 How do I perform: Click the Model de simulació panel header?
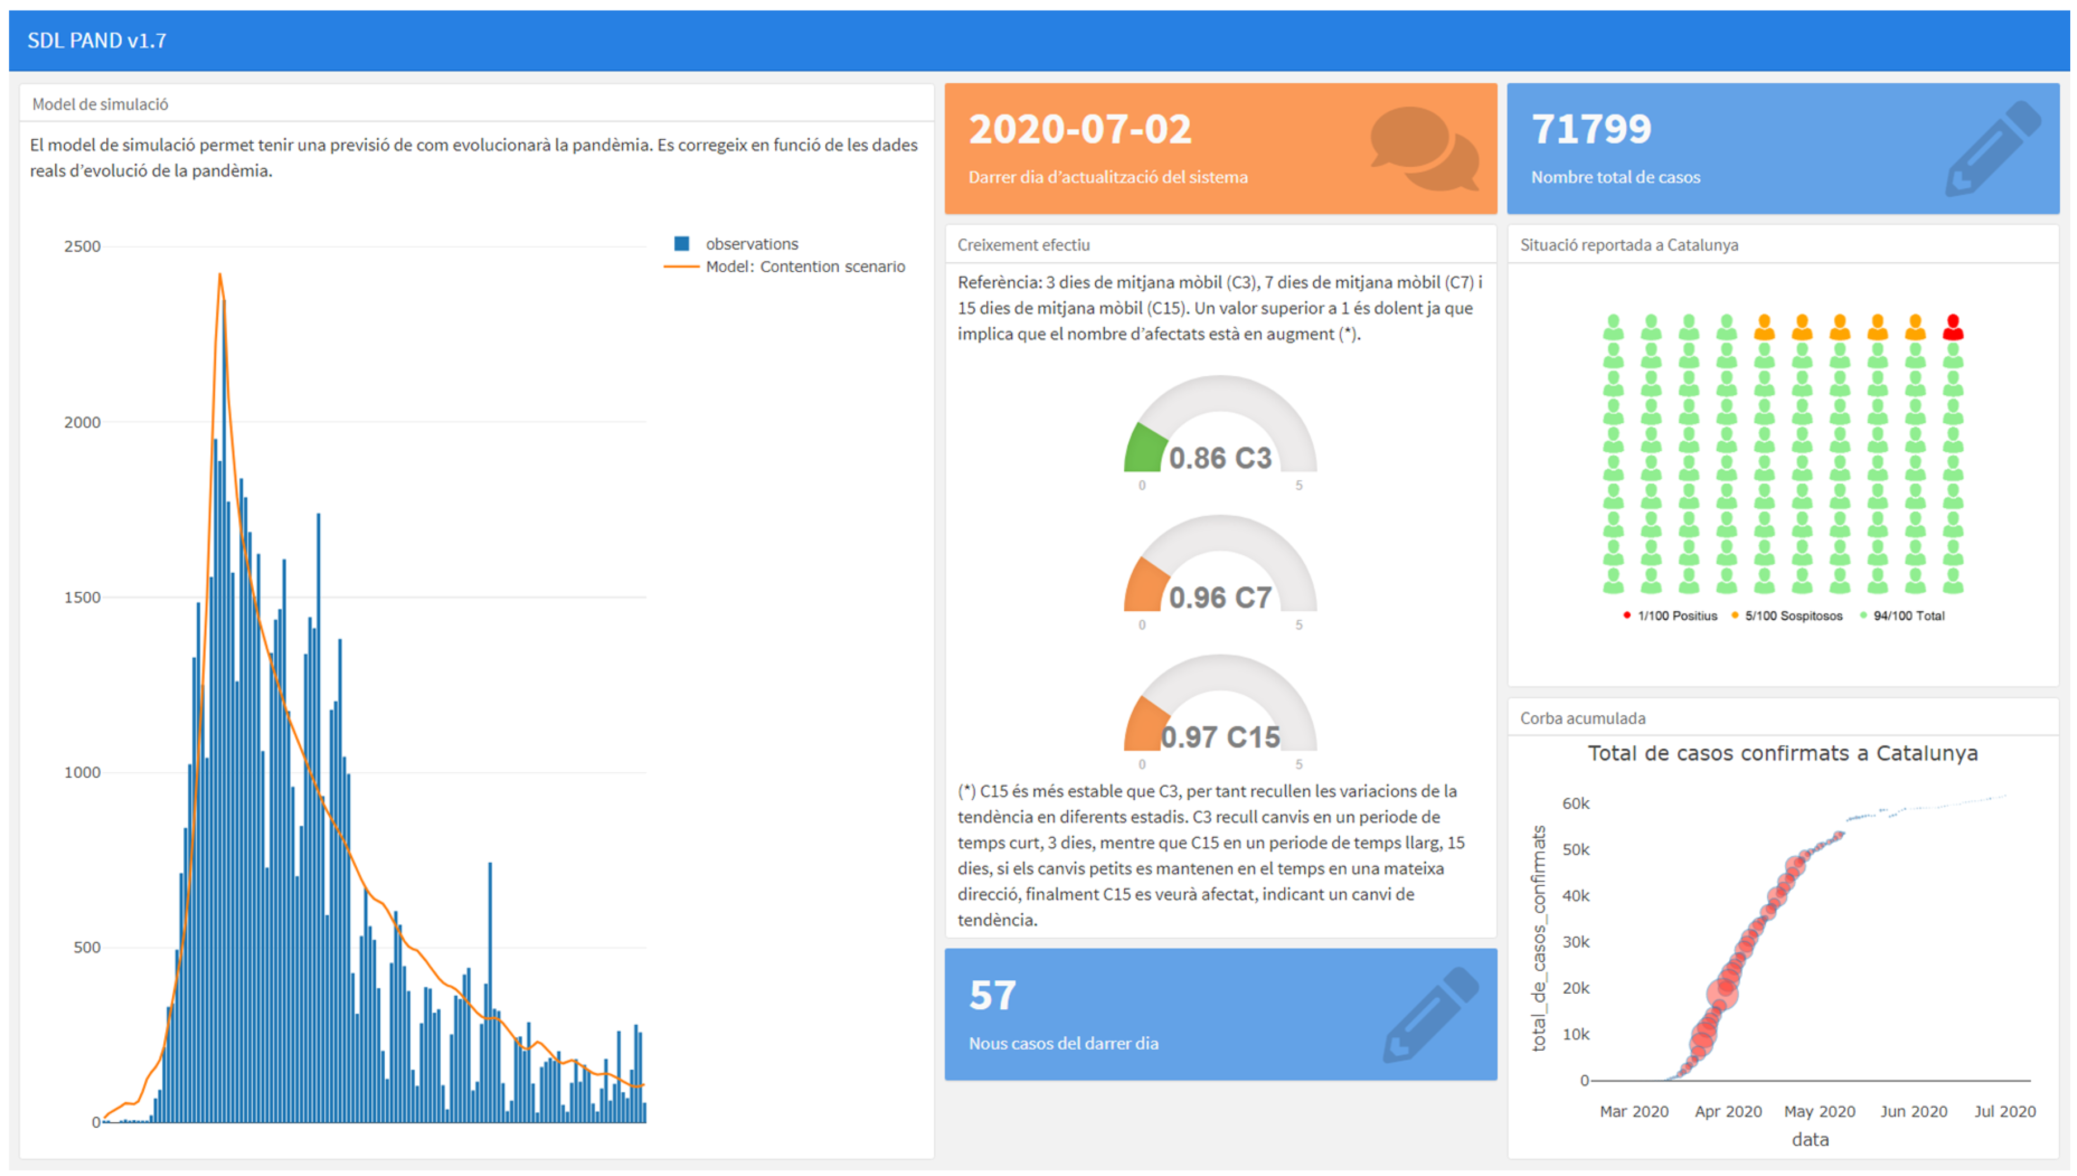[100, 104]
